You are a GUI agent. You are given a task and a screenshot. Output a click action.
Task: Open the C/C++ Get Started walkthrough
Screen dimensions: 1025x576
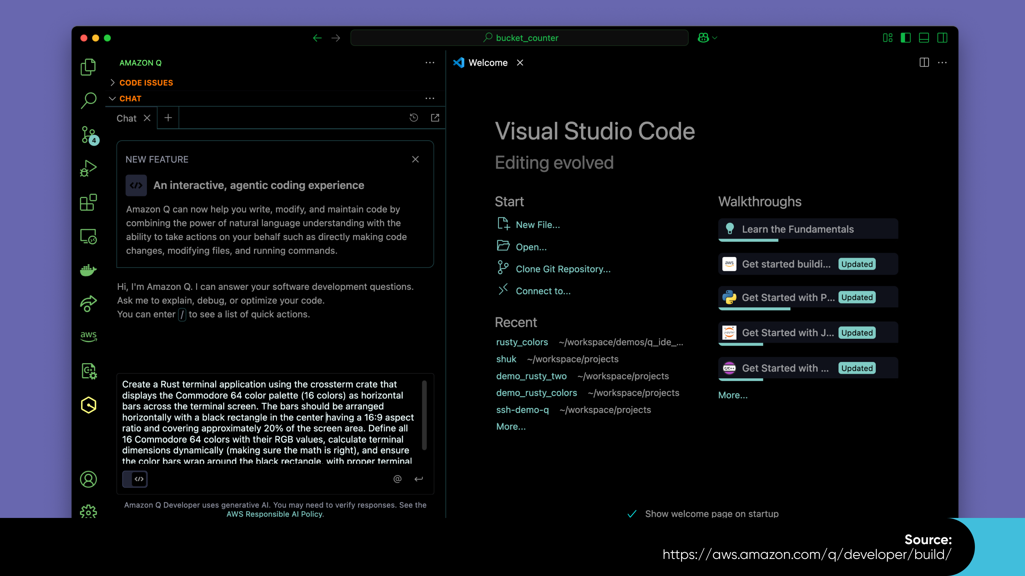[x=808, y=368]
